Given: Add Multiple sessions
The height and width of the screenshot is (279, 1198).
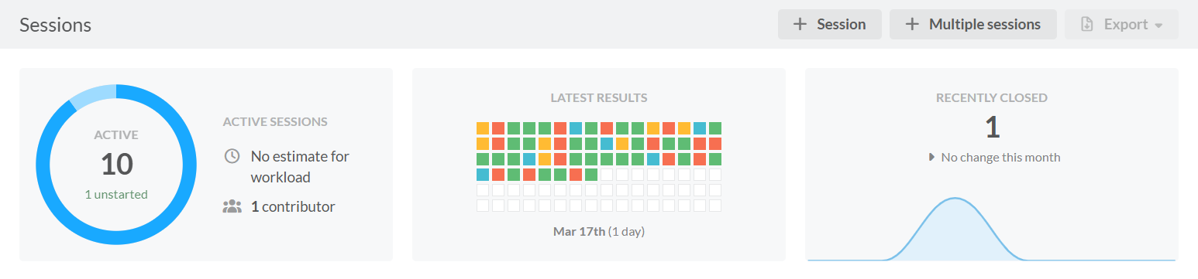Looking at the screenshot, I should [x=973, y=24].
